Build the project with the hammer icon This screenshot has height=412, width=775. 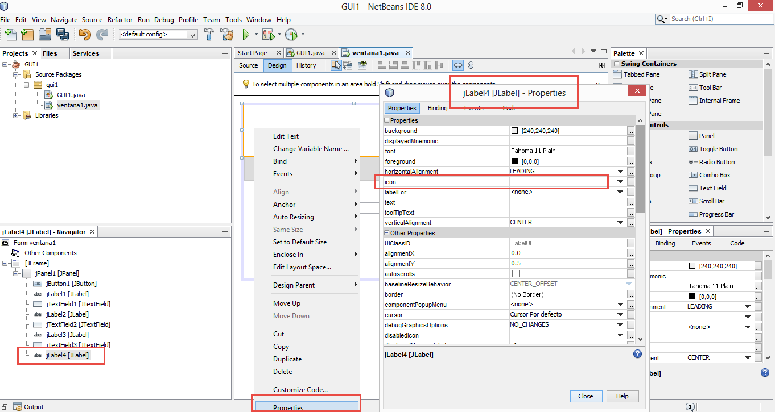point(208,35)
